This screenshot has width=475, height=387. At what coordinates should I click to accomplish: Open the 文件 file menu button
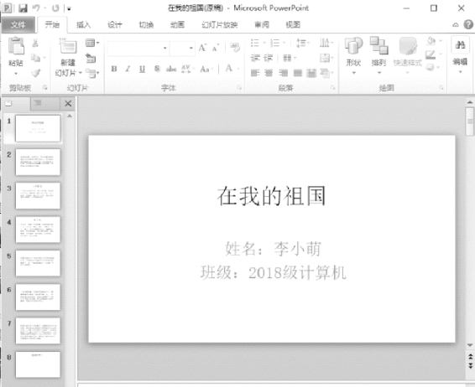pos(18,25)
